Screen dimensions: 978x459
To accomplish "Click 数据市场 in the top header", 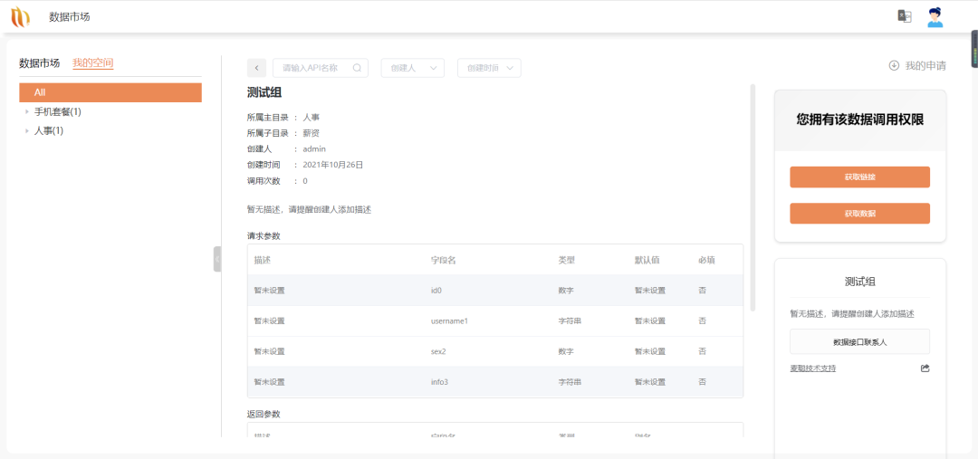I will (69, 17).
